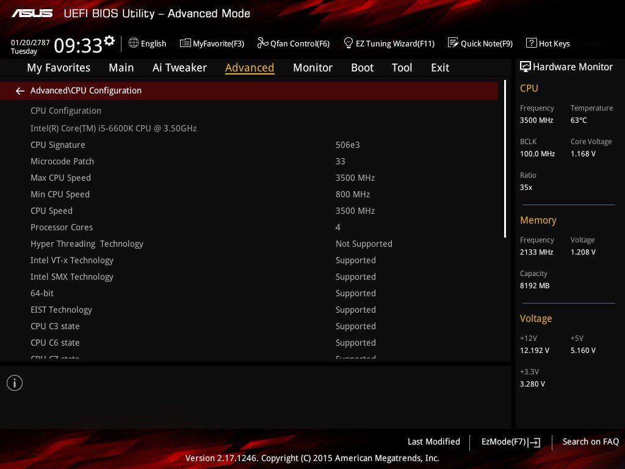Image resolution: width=625 pixels, height=469 pixels.
Task: Click the 09:33 clock display
Action: tap(78, 45)
